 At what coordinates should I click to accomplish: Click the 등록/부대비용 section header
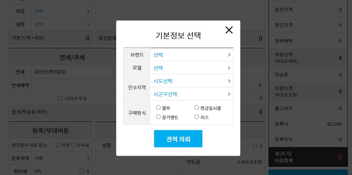pos(51,130)
